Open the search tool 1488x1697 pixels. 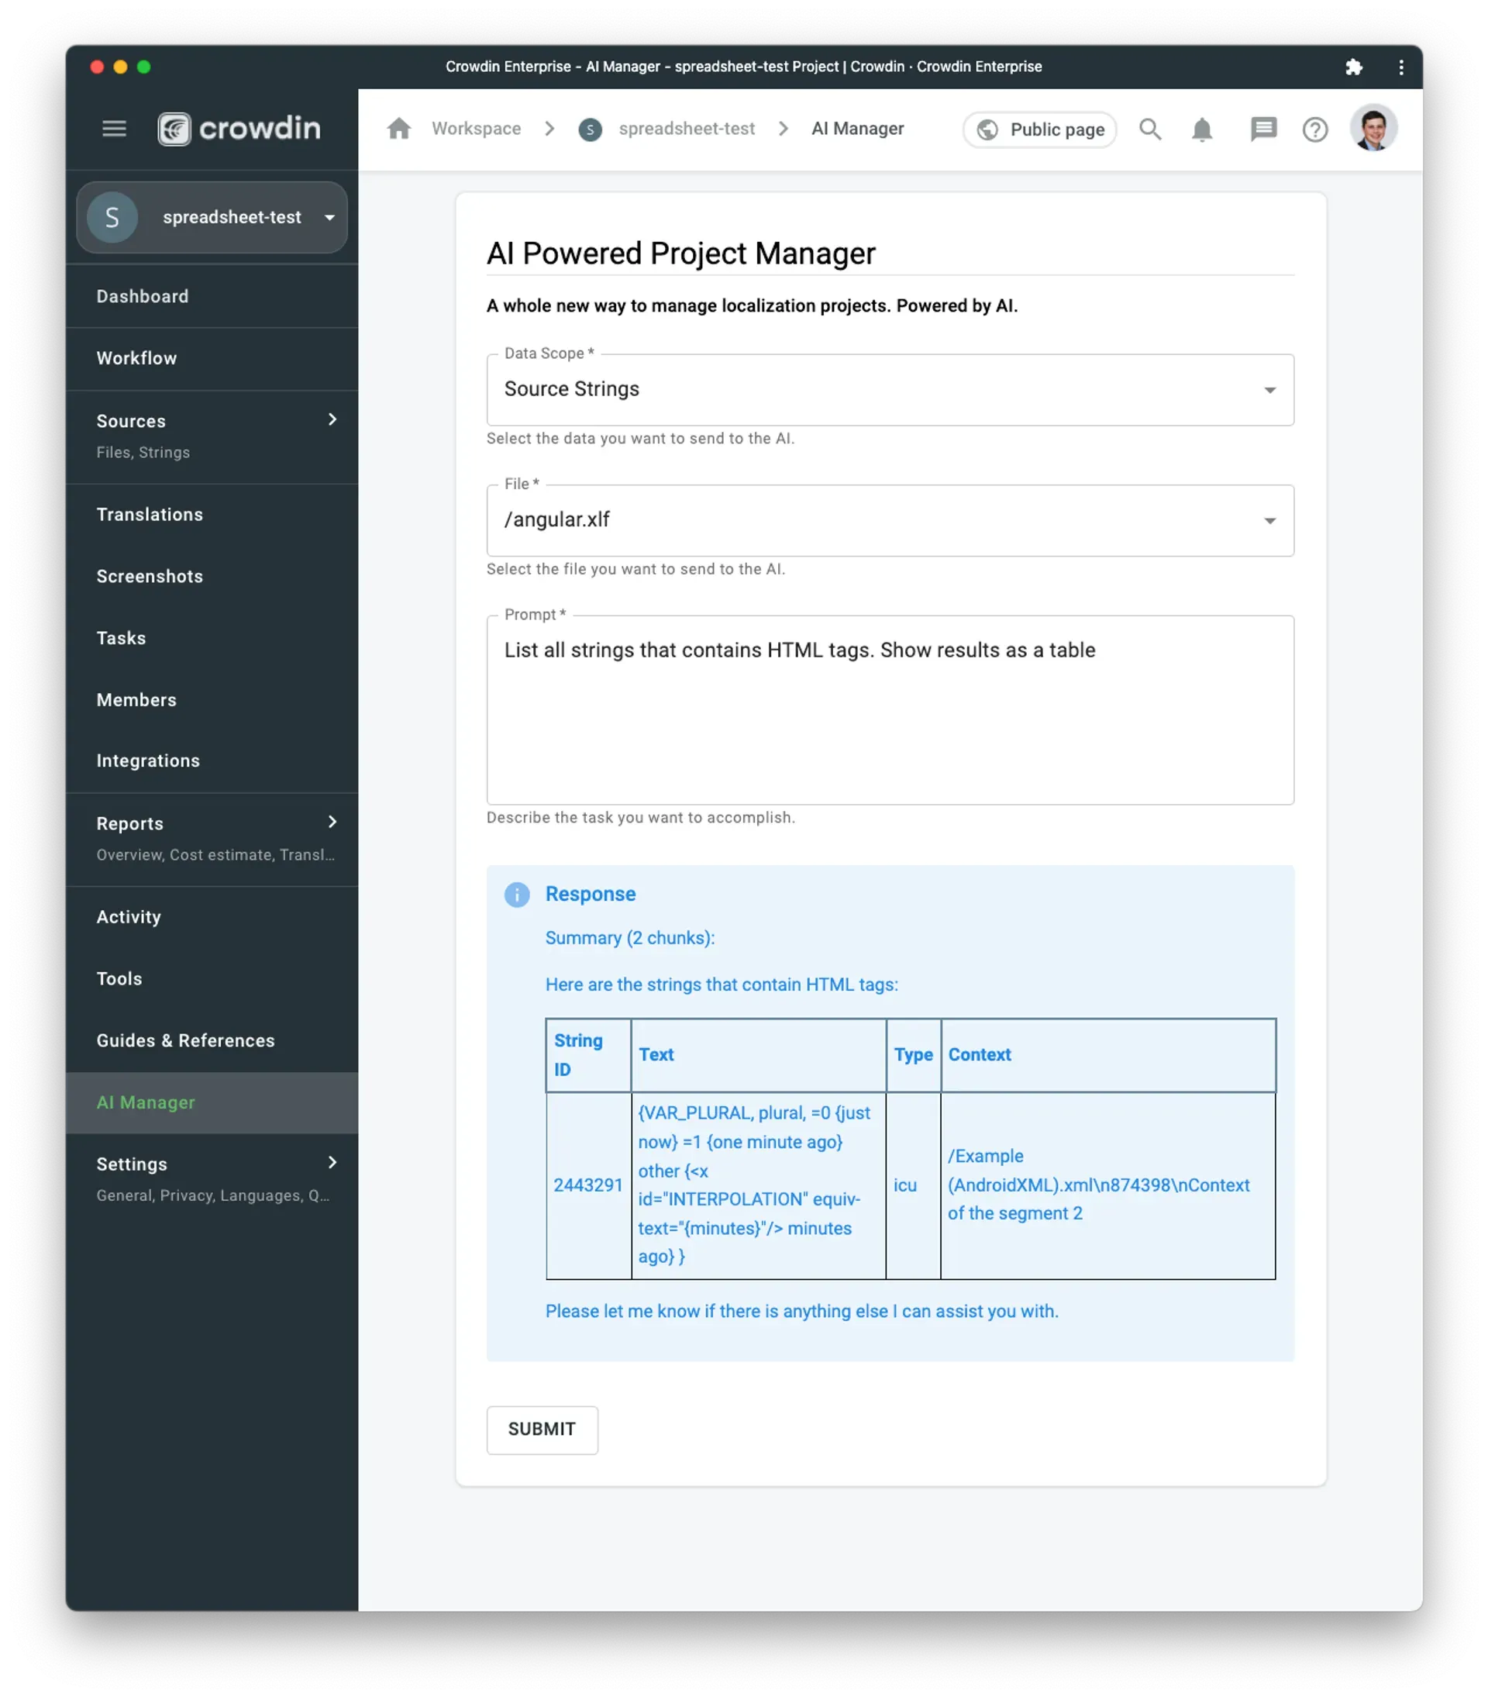point(1150,129)
